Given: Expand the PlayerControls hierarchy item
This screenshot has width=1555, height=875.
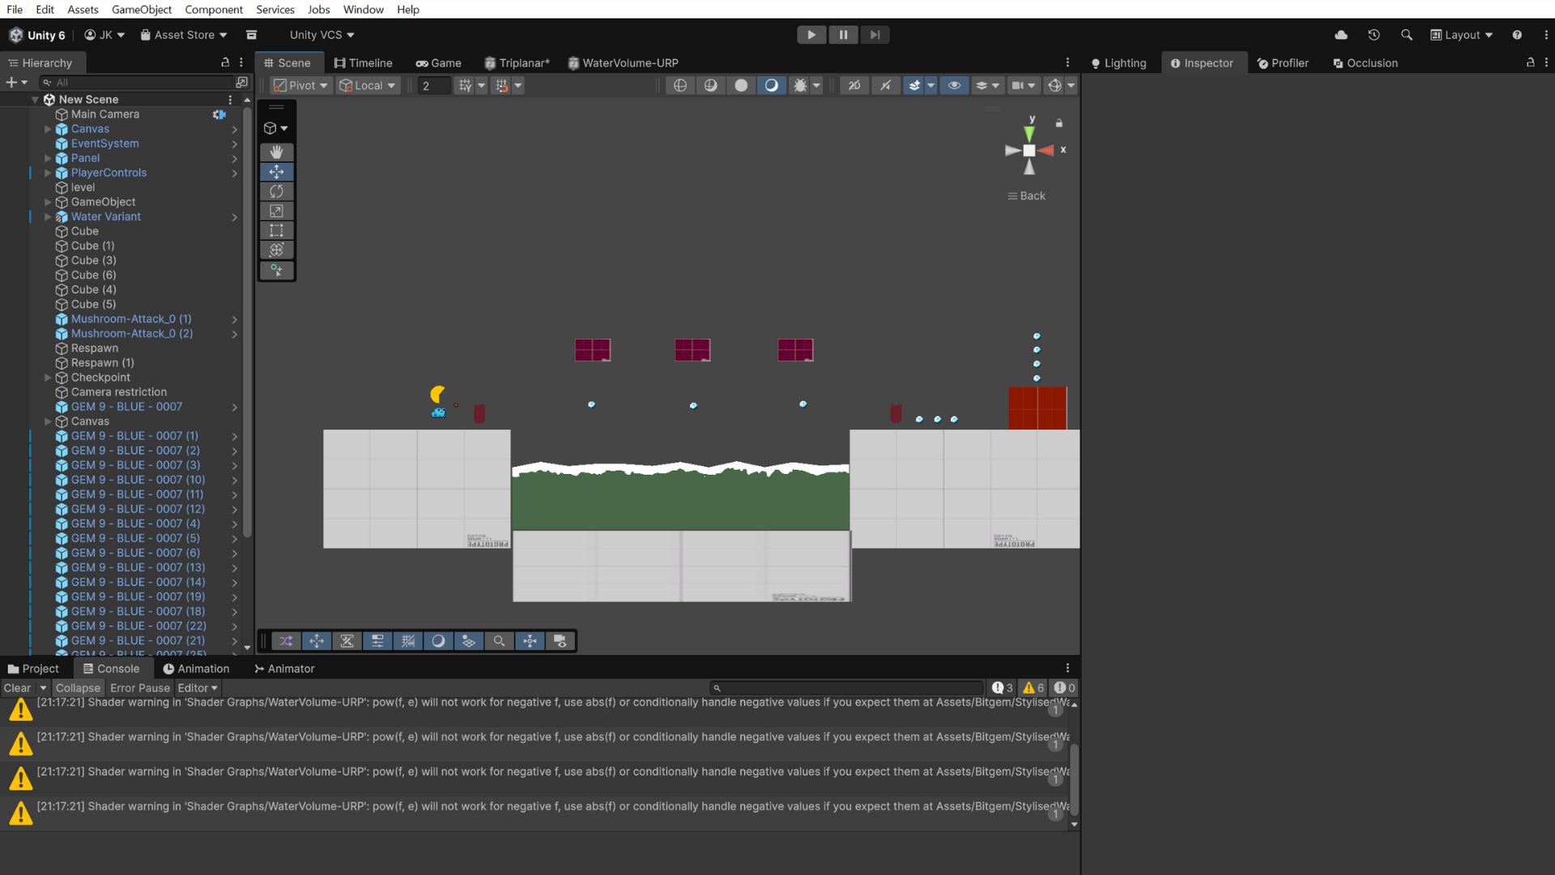Looking at the screenshot, I should pyautogui.click(x=48, y=173).
